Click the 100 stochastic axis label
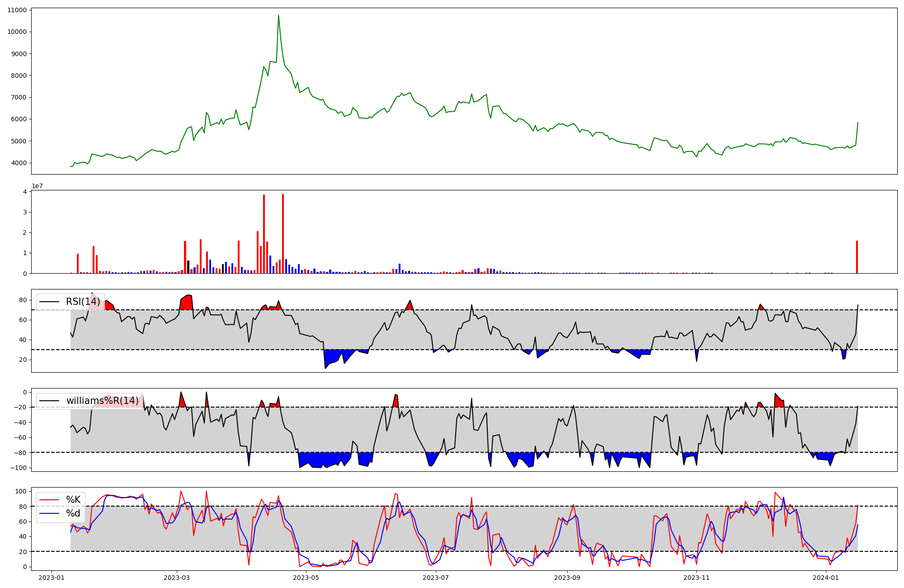Screen dimensions: 904x588 pos(21,491)
